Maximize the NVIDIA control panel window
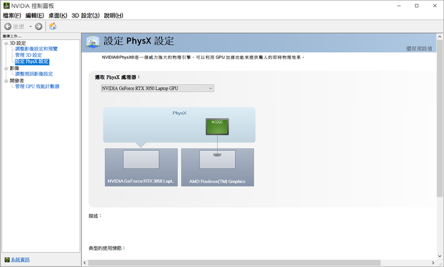 (417, 6)
